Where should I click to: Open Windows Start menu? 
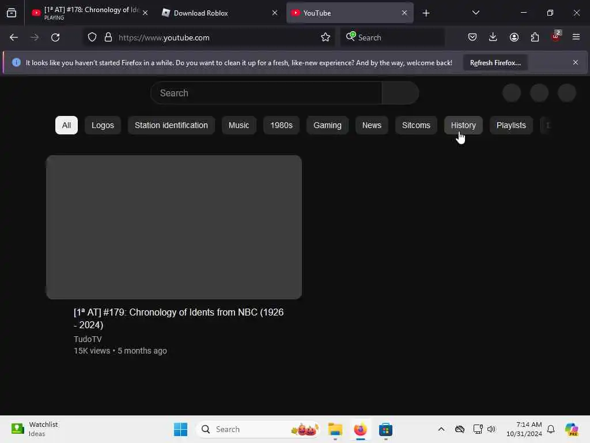[x=180, y=429]
